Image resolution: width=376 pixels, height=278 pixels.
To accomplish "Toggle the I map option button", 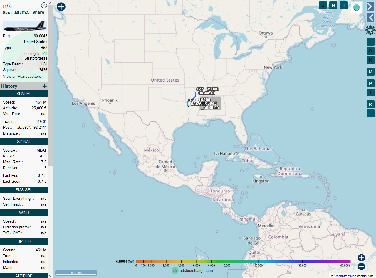I will [x=370, y=93].
